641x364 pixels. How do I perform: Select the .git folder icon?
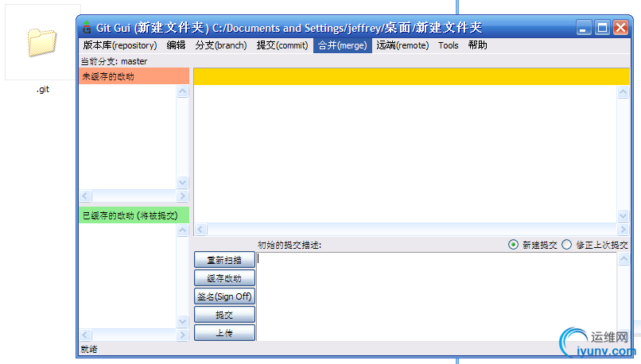pos(42,42)
